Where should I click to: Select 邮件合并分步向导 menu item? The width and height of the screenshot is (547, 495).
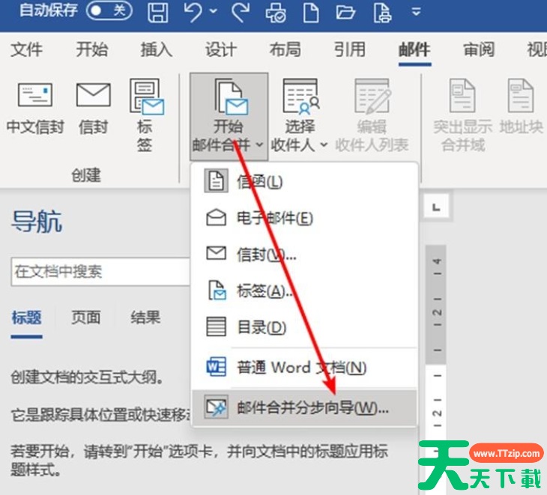[x=312, y=408]
